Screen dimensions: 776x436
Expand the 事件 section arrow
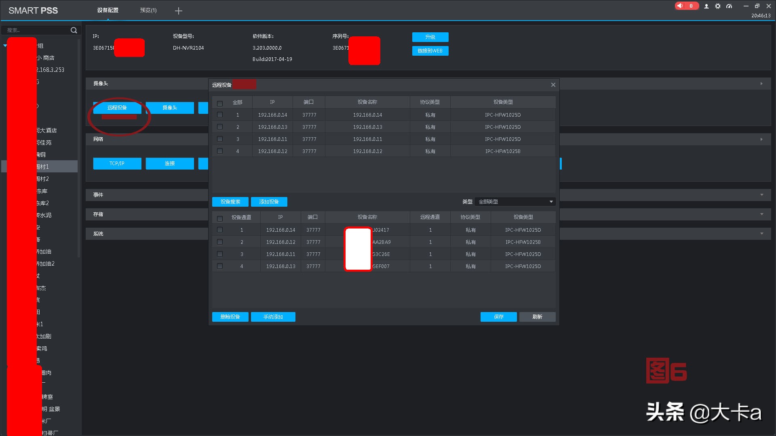[761, 195]
